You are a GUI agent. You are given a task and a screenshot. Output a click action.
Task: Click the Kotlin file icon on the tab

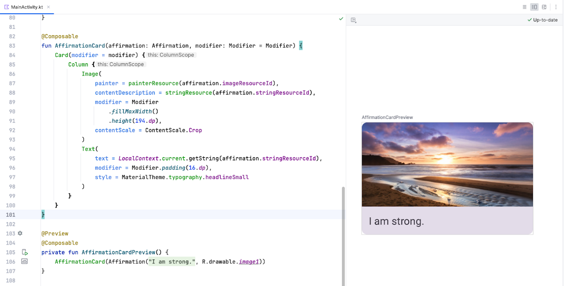point(7,7)
